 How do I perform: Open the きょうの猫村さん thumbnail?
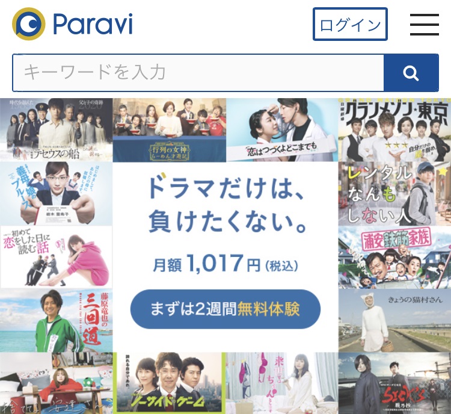[x=394, y=321]
